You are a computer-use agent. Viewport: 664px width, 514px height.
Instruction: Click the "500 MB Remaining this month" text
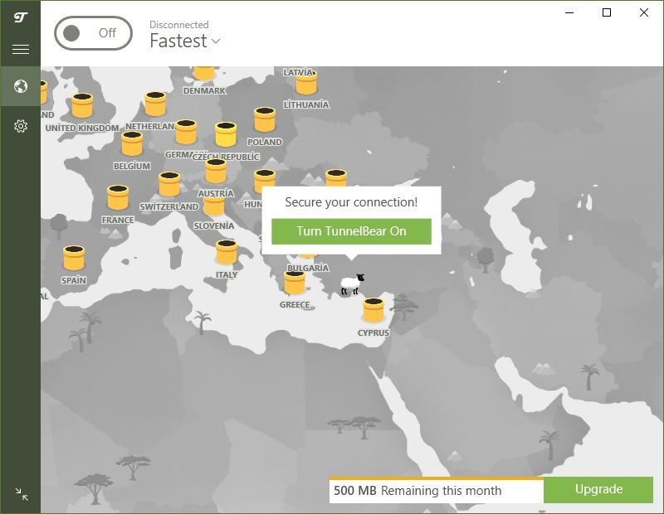[417, 491]
